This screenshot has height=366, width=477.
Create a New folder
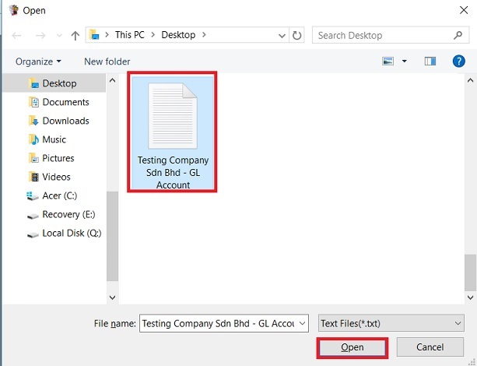(x=107, y=62)
